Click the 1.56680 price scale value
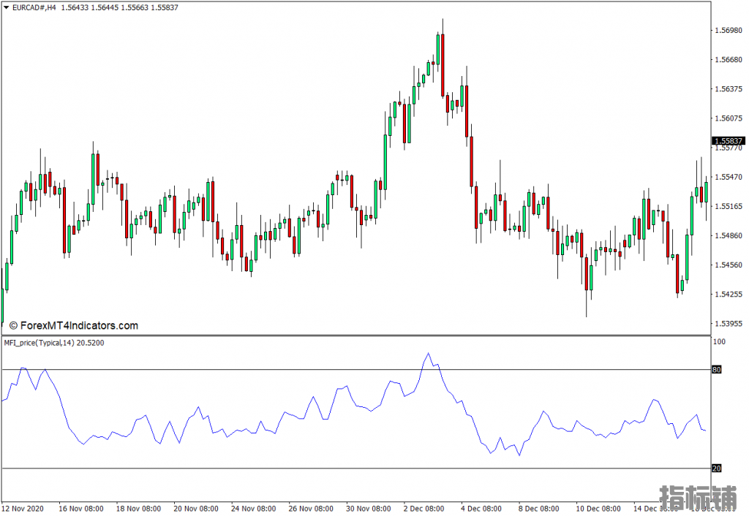The height and width of the screenshot is (516, 749). click(729, 60)
